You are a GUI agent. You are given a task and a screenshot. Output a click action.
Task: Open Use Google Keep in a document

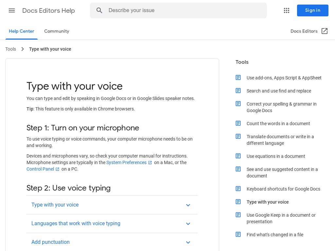[281, 218]
